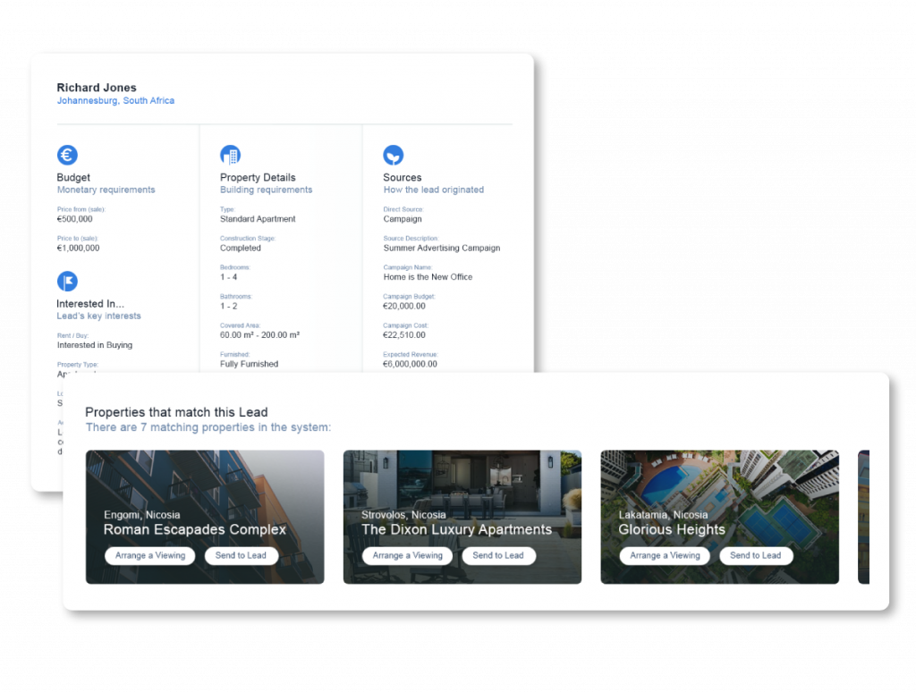Select the Campaign direct source value
The height and width of the screenshot is (692, 916).
[403, 219]
